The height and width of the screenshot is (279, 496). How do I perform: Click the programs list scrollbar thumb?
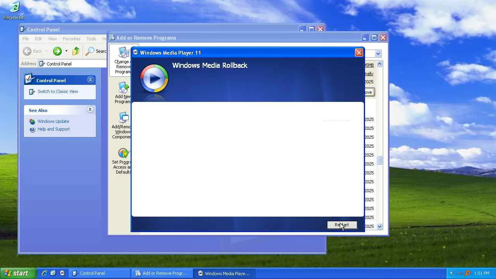click(x=380, y=160)
